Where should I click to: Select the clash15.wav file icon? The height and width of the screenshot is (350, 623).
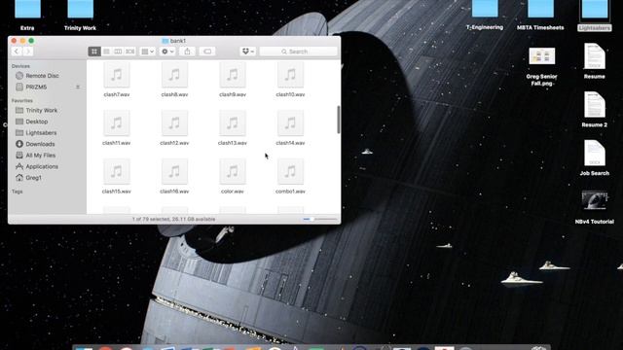pyautogui.click(x=117, y=172)
